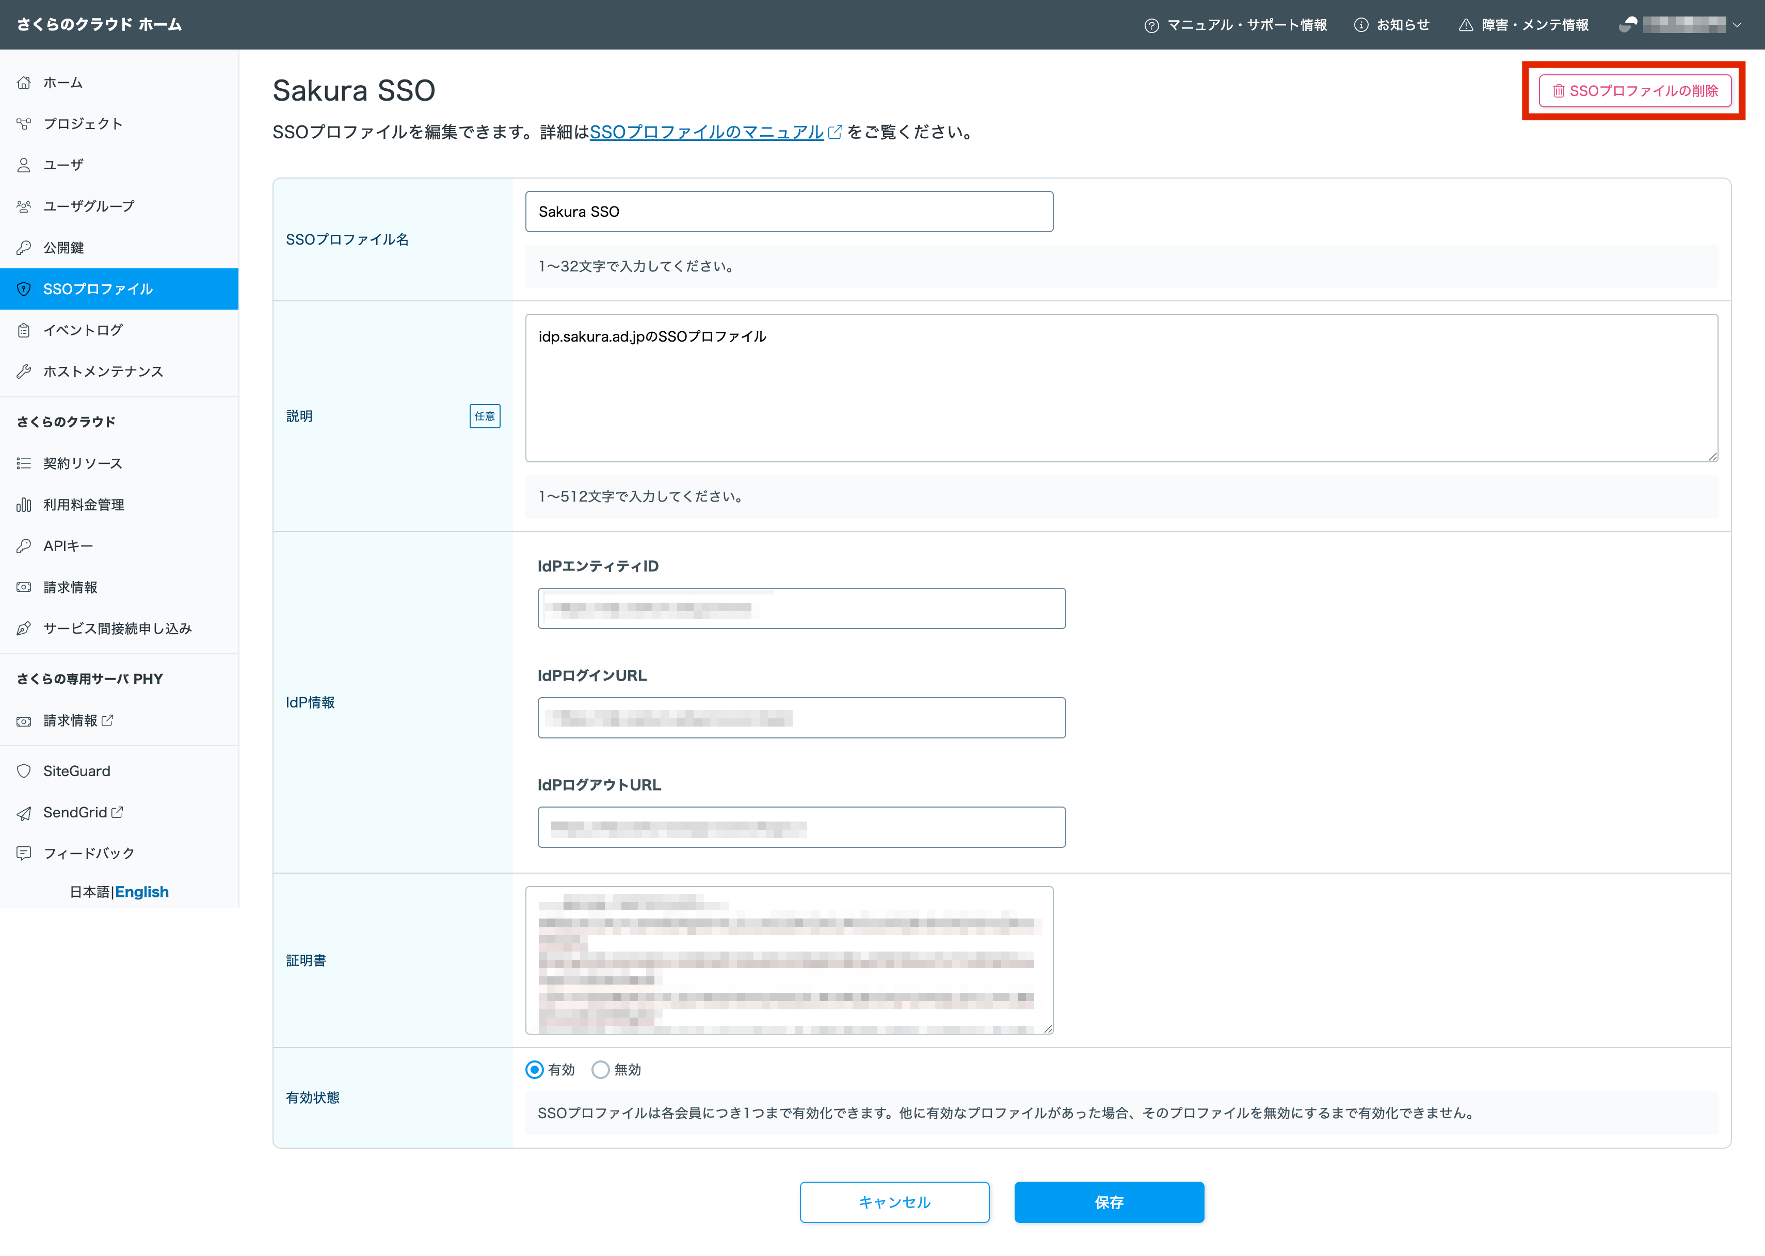Open プロジェクト in the sidebar
Viewport: 1765px width, 1256px height.
click(119, 124)
